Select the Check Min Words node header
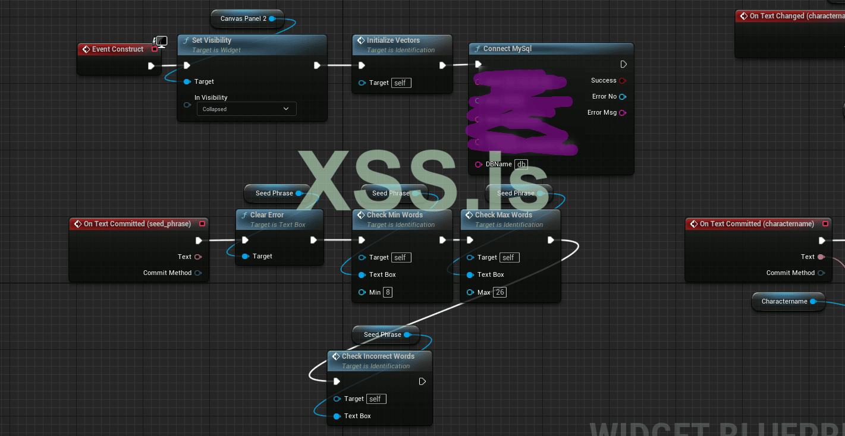 [403, 219]
